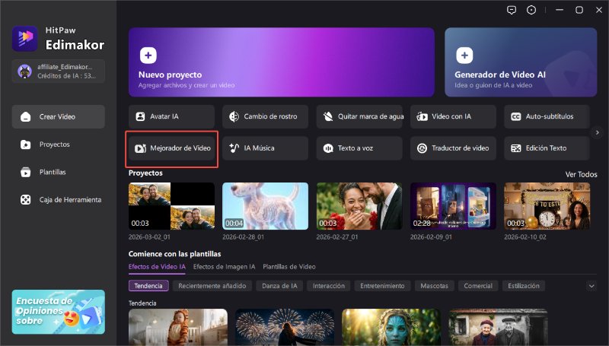Select the Recientemente añadido filter chip
The image size is (609, 346).
(212, 286)
